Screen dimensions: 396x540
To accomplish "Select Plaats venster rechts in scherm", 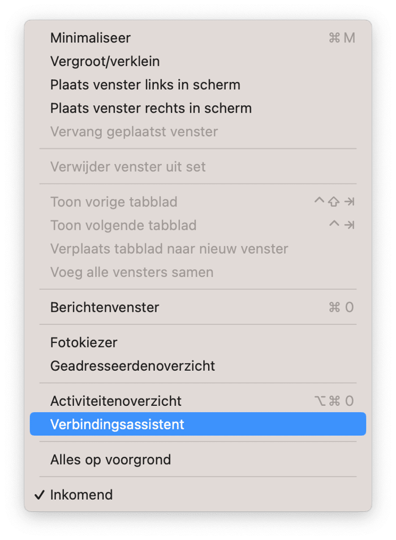I will 198,108.
